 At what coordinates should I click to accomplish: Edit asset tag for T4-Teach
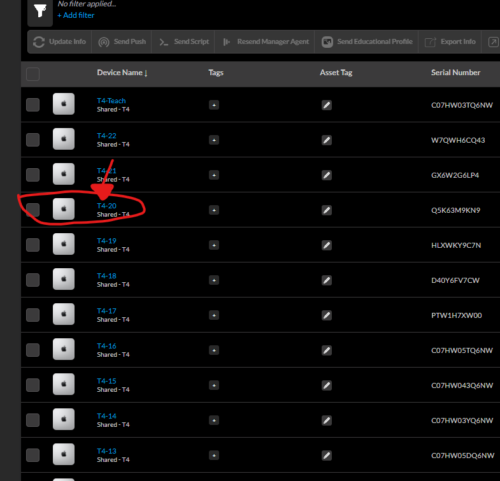click(327, 105)
